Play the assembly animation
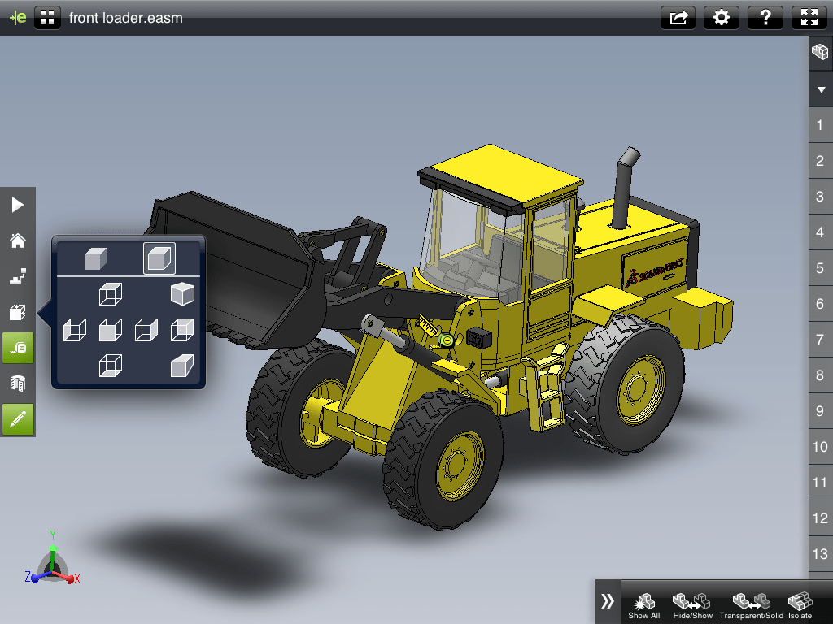The image size is (833, 624). click(18, 205)
